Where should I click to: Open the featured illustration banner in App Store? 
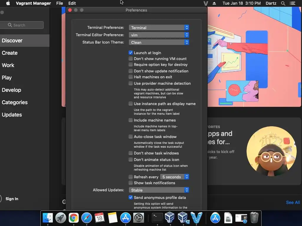(x=254, y=57)
